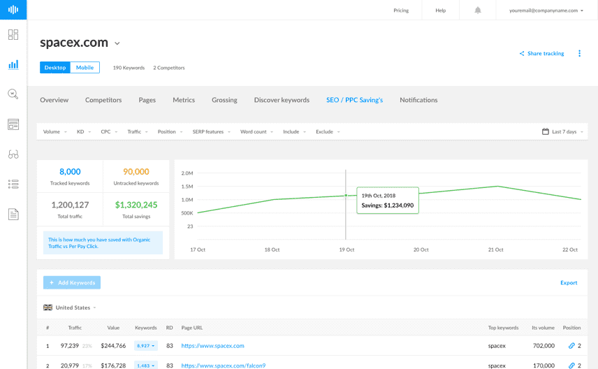This screenshot has height=369, width=598.
Task: Open the United States country selector
Action: click(70, 307)
